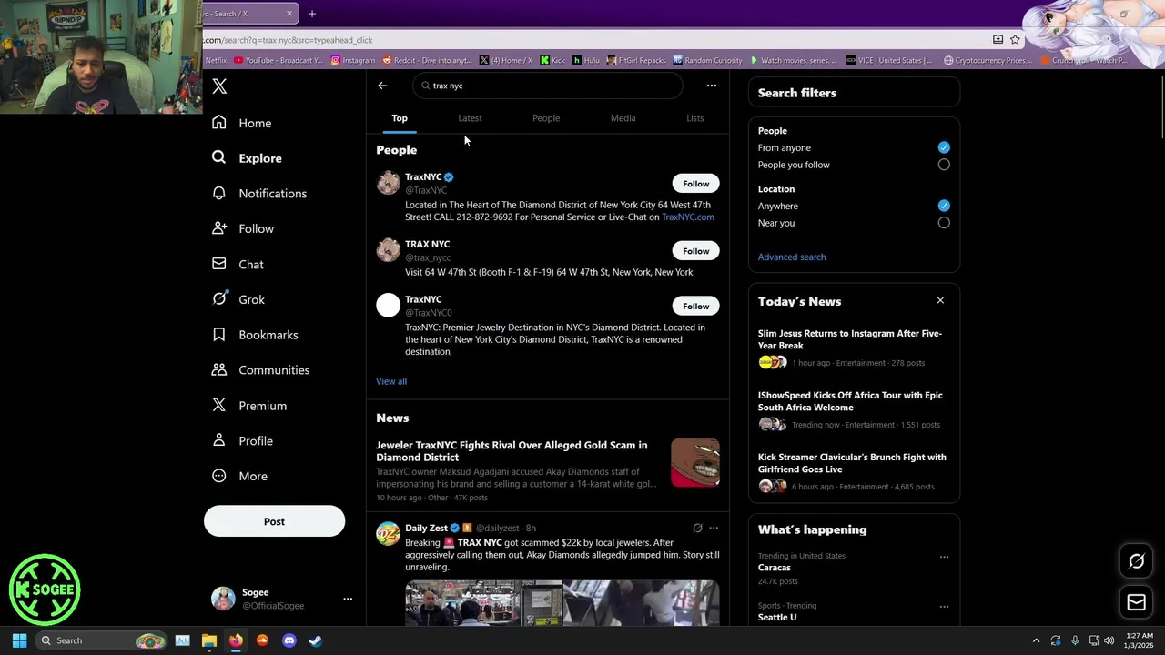The height and width of the screenshot is (655, 1165).
Task: Close the Search / X browser tab
Action: coord(289,14)
